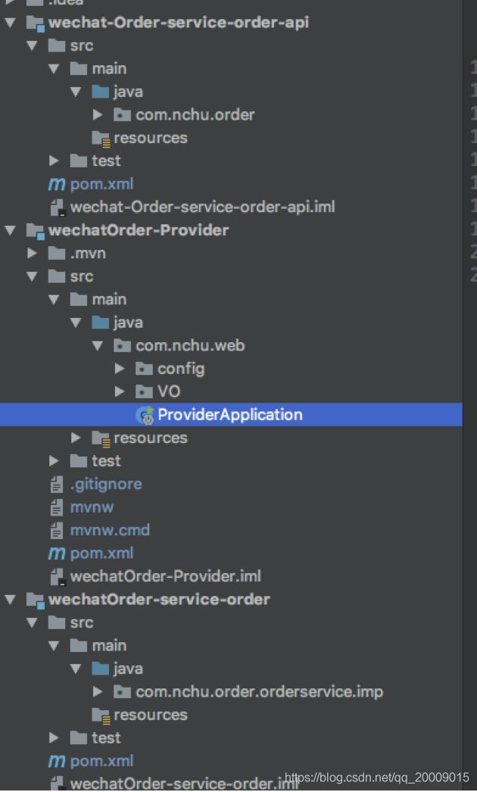Collapse the wechat-Order-service-order-api module
The height and width of the screenshot is (792, 477).
tap(10, 23)
